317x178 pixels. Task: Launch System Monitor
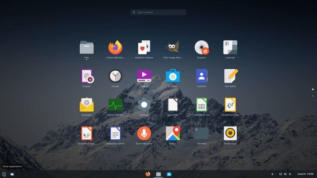click(x=115, y=105)
